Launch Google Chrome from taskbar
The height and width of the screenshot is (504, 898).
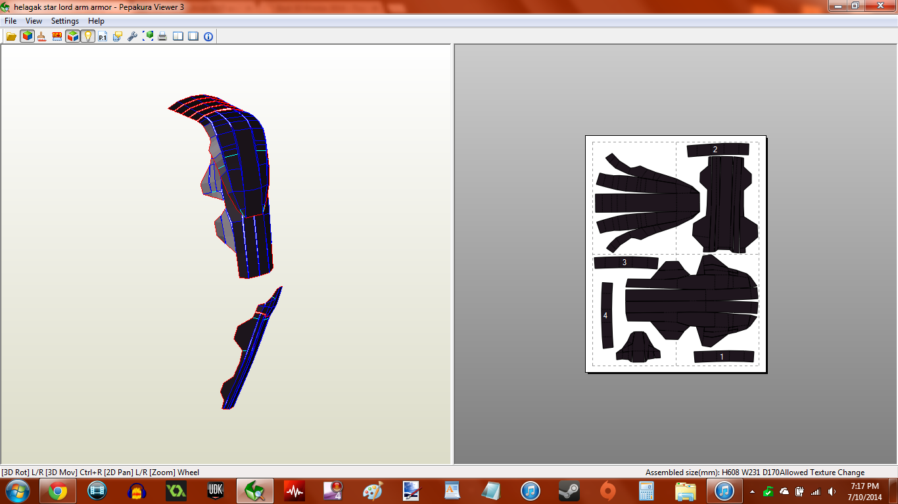pos(58,491)
